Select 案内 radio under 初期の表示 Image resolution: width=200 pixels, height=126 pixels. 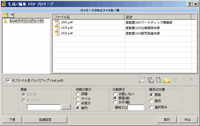[x=78, y=108]
